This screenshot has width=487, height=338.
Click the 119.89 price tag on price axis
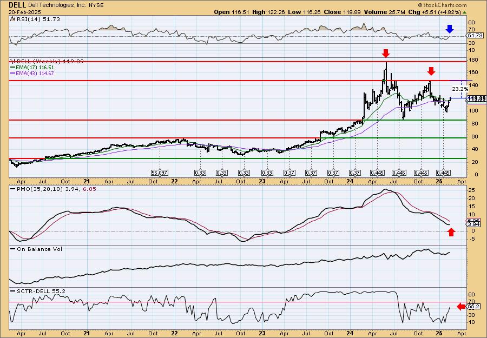(x=476, y=99)
